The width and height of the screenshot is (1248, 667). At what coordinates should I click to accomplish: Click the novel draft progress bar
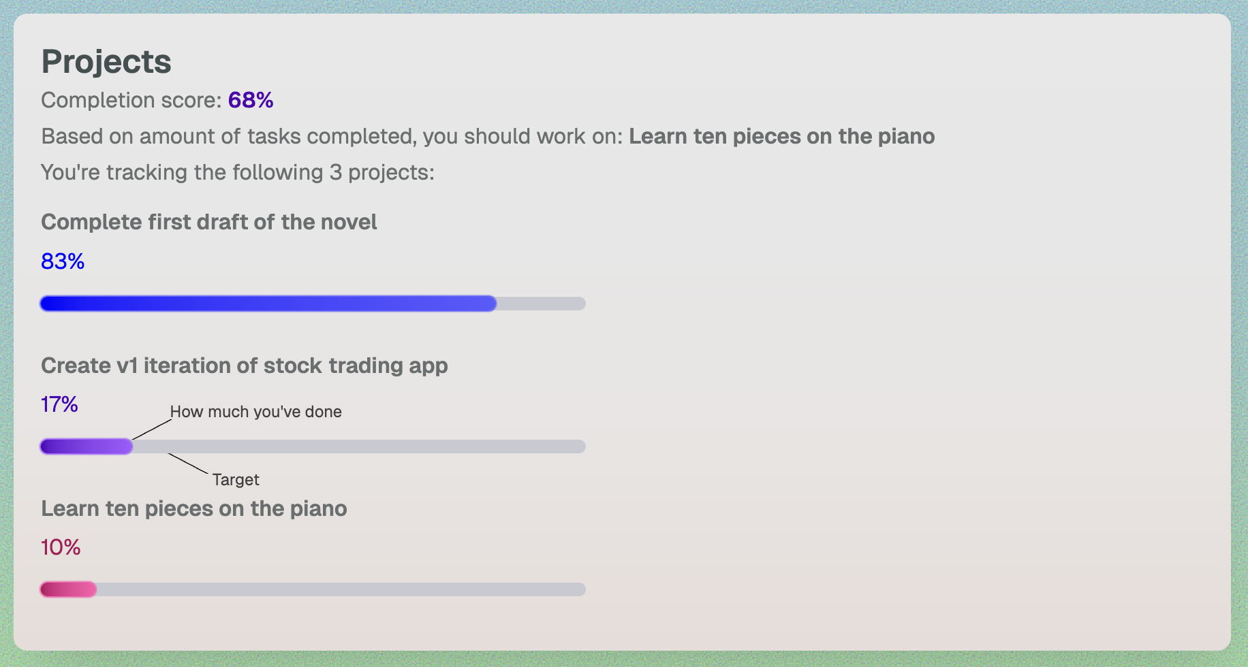(x=313, y=304)
